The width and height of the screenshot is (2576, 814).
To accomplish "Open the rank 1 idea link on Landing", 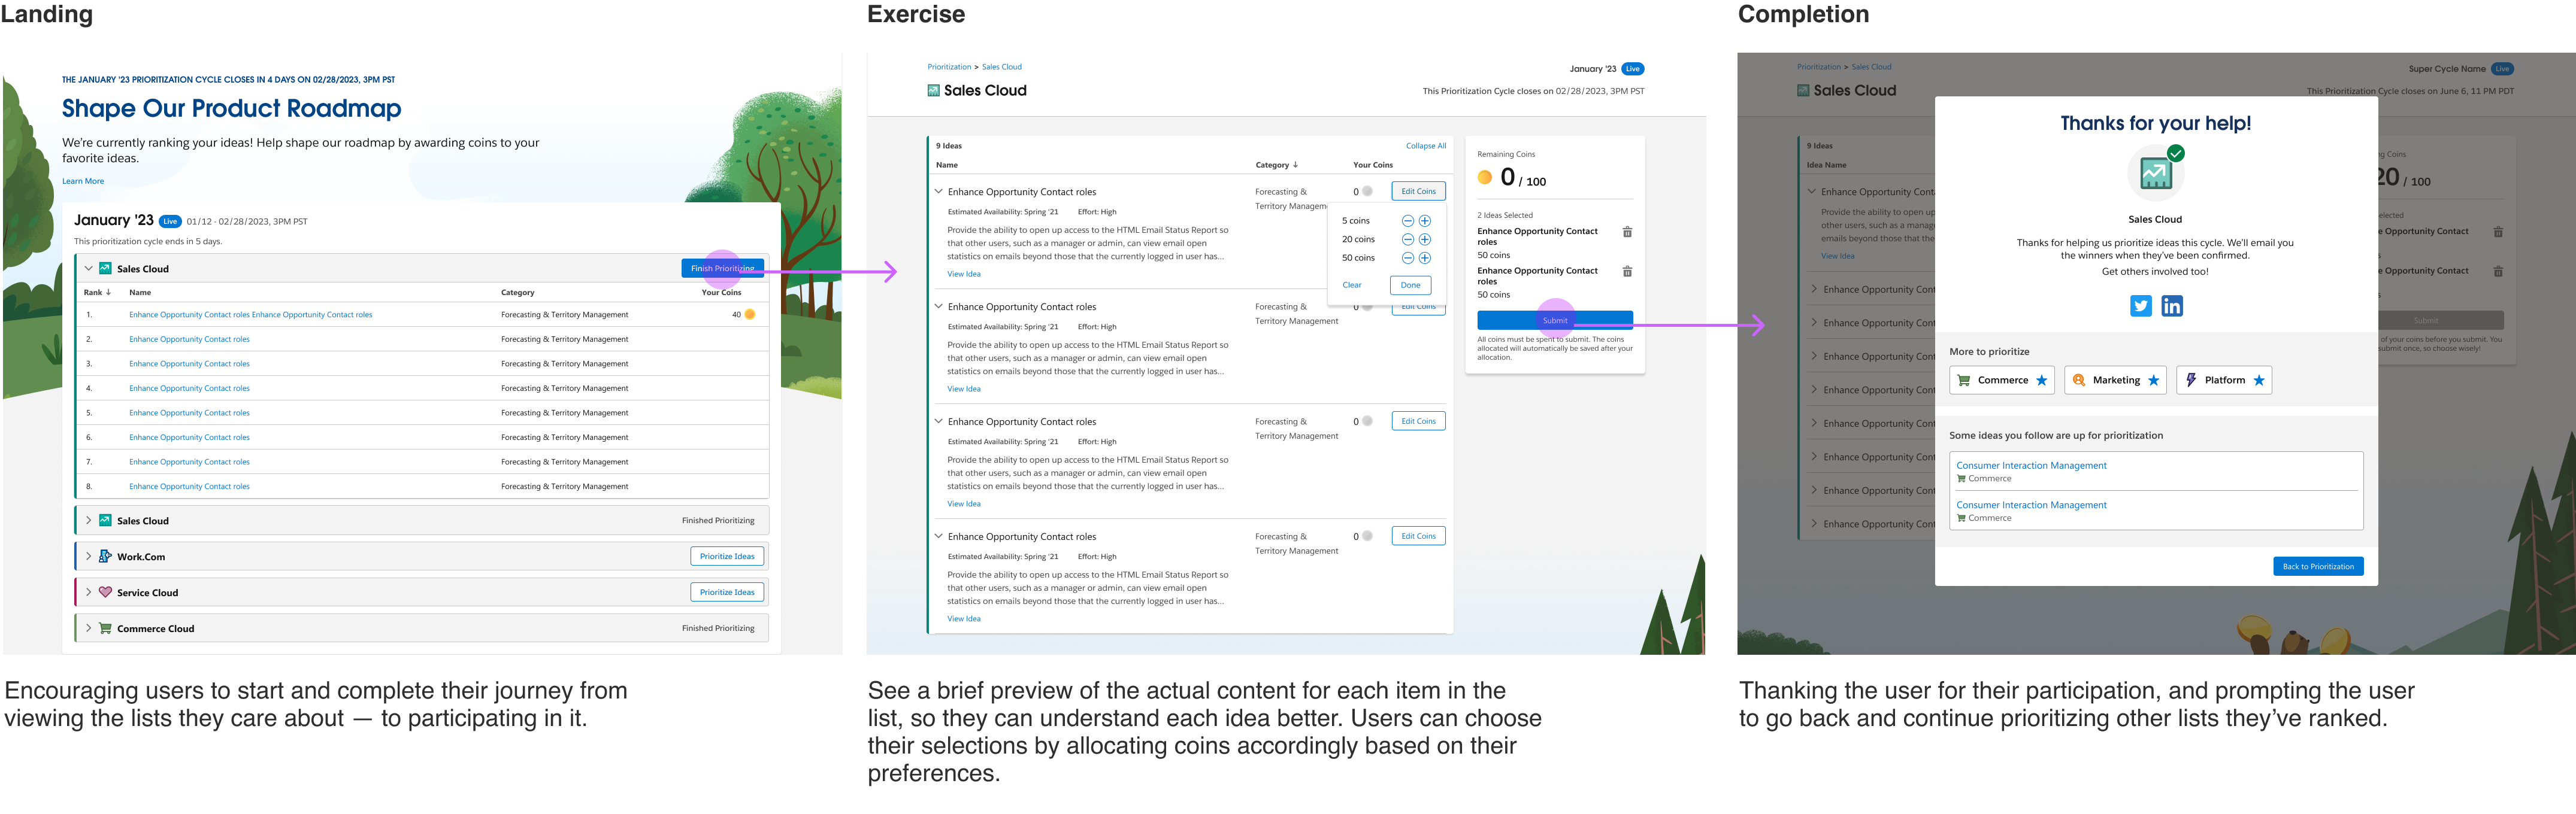I will [250, 315].
